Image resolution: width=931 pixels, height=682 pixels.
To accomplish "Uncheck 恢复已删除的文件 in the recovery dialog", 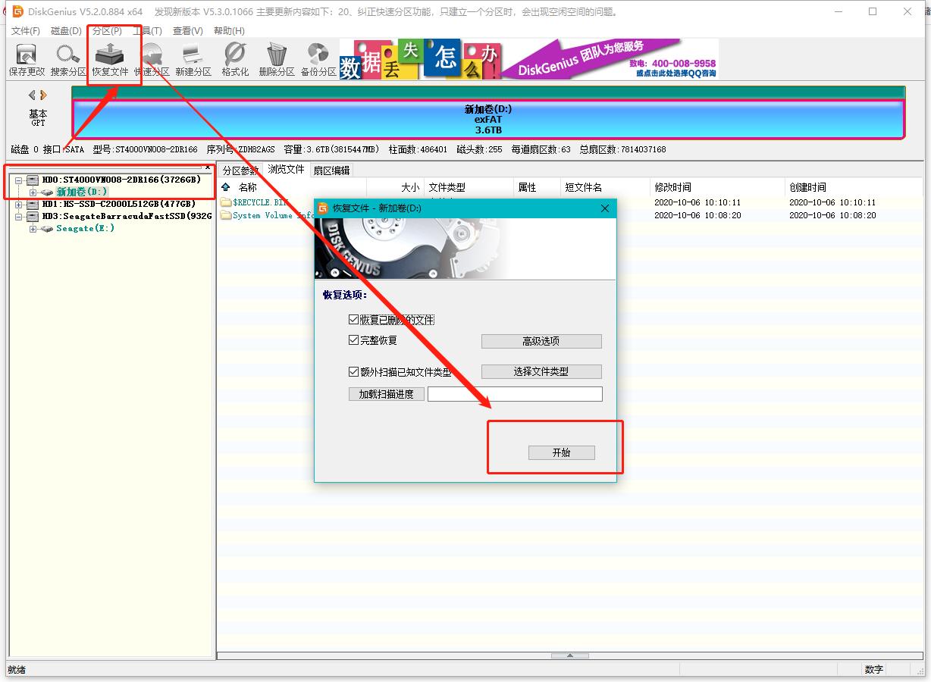I will (x=353, y=319).
